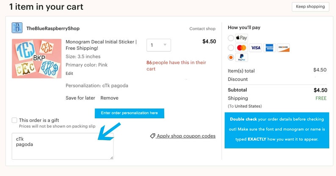Click the Discover card icon
The height and width of the screenshot is (176, 336).
click(283, 48)
